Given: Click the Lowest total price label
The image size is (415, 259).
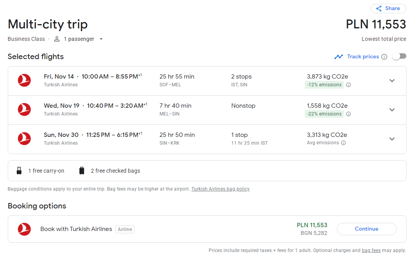Looking at the screenshot, I should 384,39.
